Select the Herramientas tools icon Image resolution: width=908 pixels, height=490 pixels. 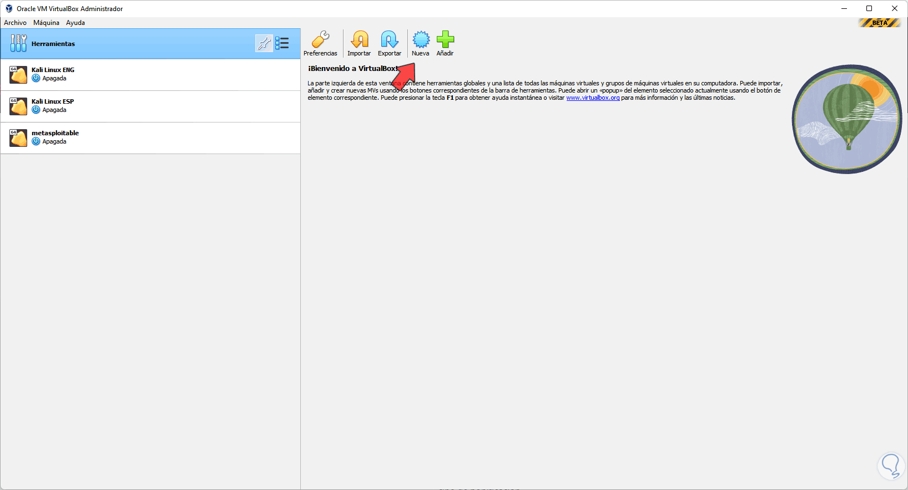tap(18, 43)
